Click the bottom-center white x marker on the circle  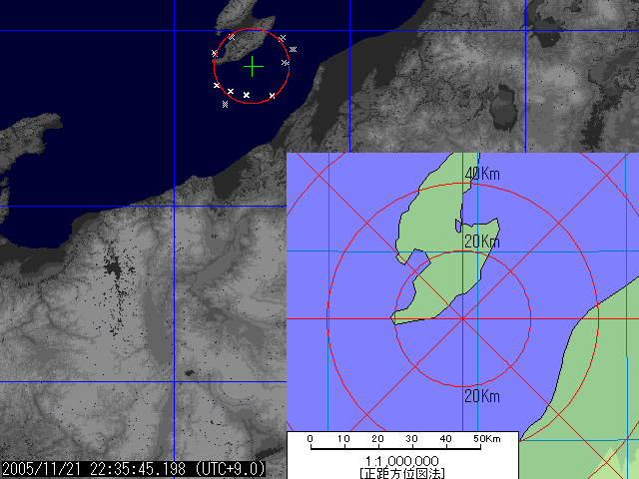[247, 95]
